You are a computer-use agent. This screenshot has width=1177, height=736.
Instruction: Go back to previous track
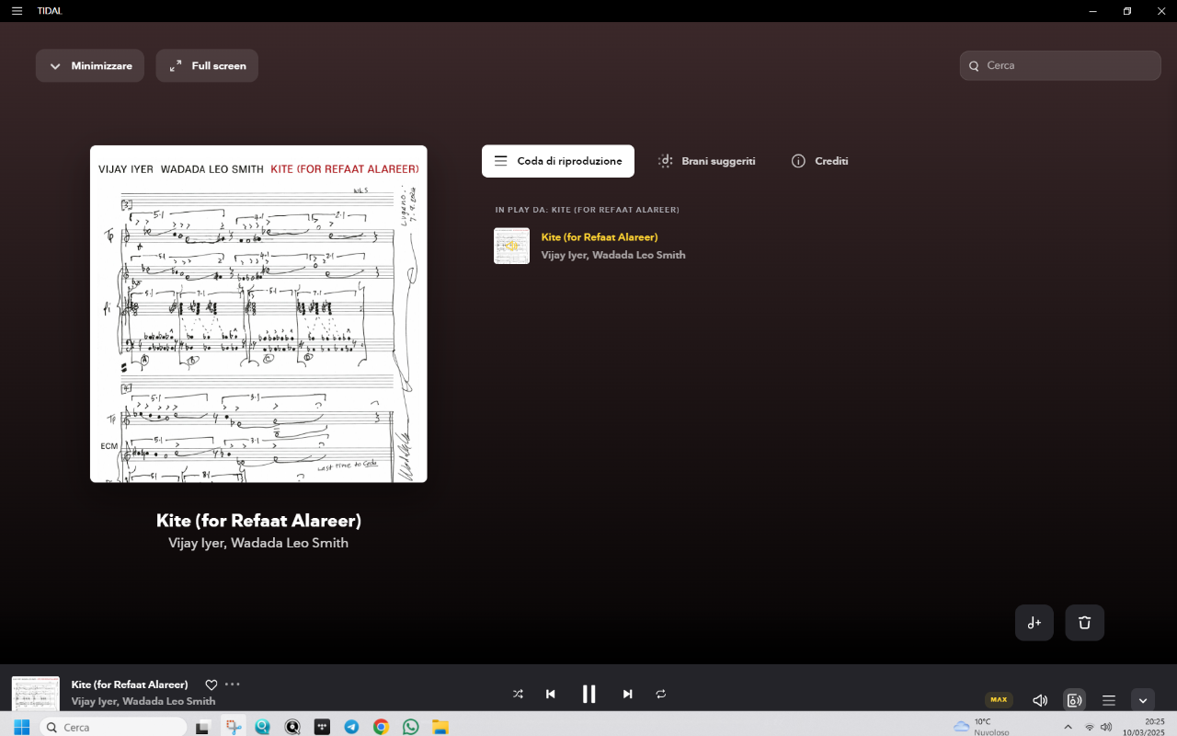tap(550, 695)
